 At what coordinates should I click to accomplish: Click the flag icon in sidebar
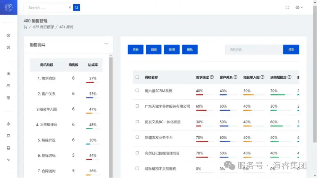click(8, 136)
